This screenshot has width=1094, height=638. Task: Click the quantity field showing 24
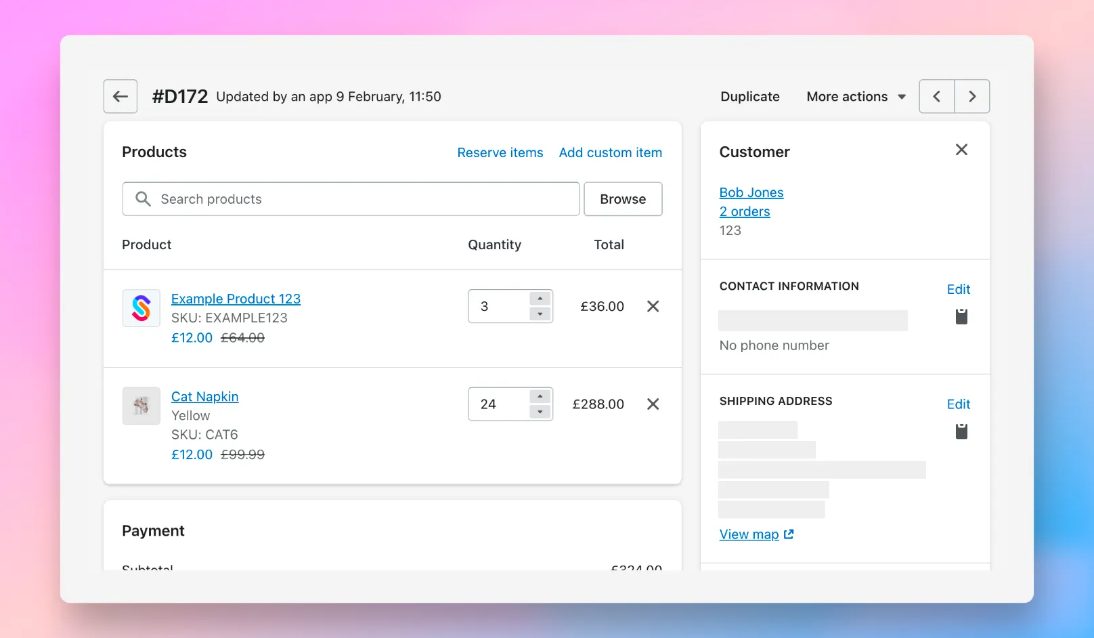click(510, 404)
